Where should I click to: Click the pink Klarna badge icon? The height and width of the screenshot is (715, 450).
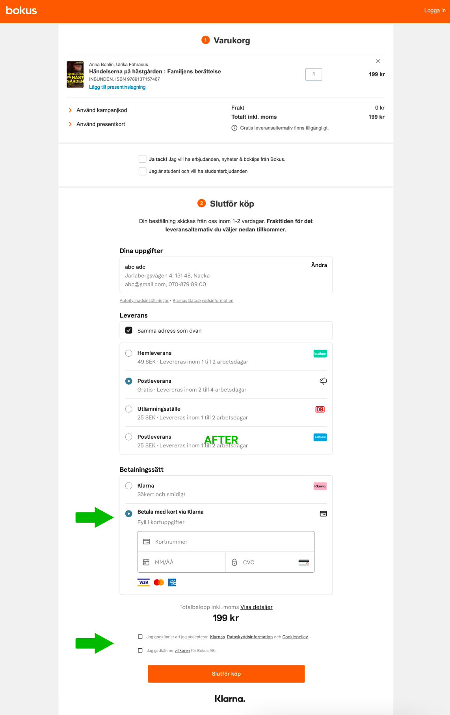pos(320,486)
